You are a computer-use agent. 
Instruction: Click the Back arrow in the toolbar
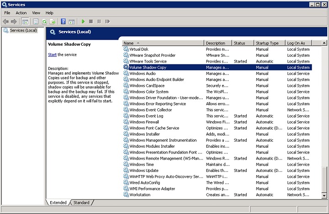pyautogui.click(x=6, y=21)
